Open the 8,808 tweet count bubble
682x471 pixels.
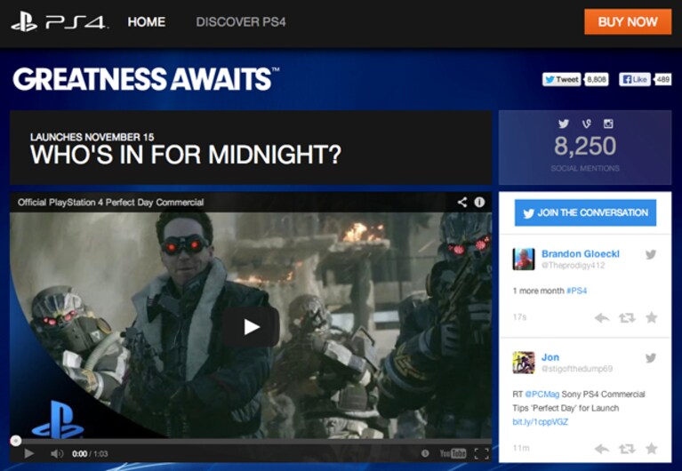(597, 79)
